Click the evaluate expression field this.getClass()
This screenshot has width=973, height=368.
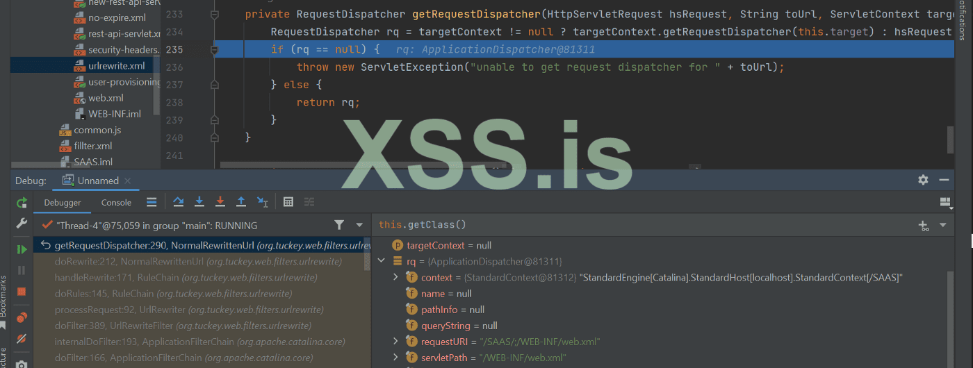[643, 225]
